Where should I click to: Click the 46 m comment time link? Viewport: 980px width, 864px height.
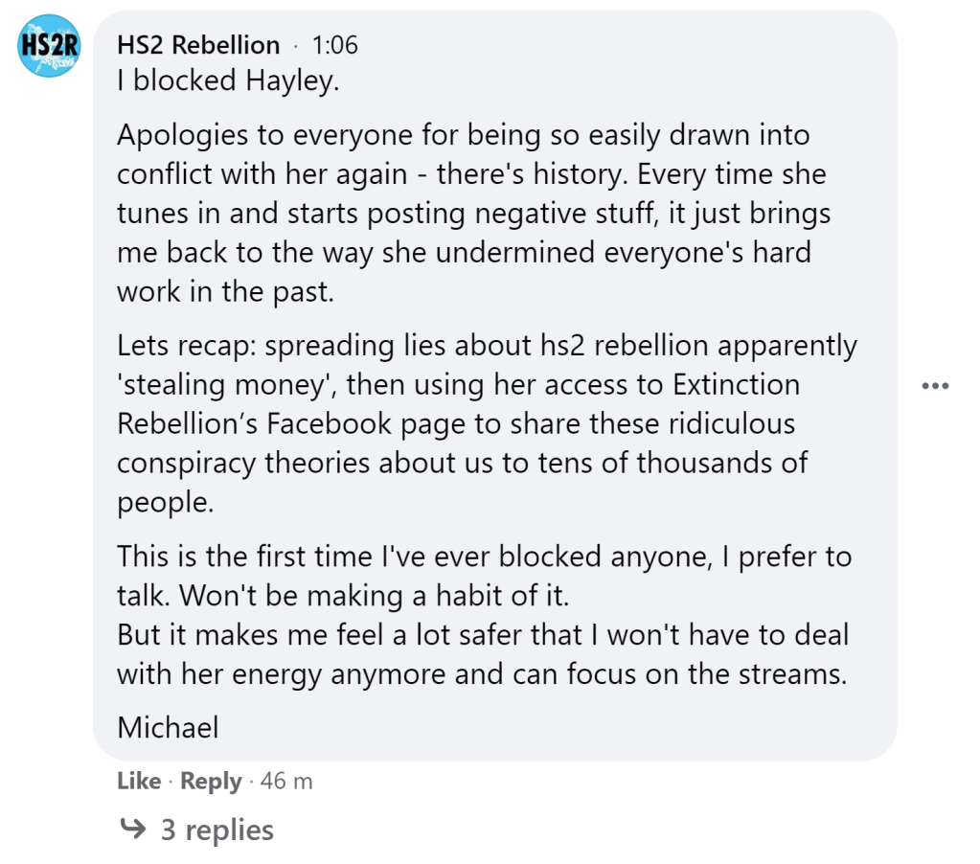tap(286, 782)
